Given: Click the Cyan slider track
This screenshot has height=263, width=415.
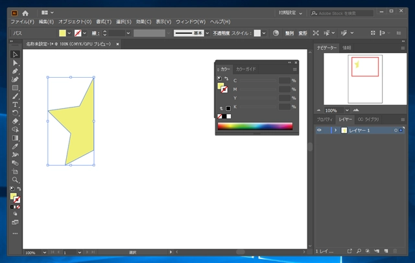Looking at the screenshot, I should (258, 80).
